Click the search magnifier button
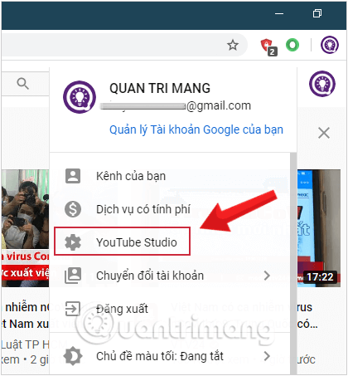 pos(22,84)
